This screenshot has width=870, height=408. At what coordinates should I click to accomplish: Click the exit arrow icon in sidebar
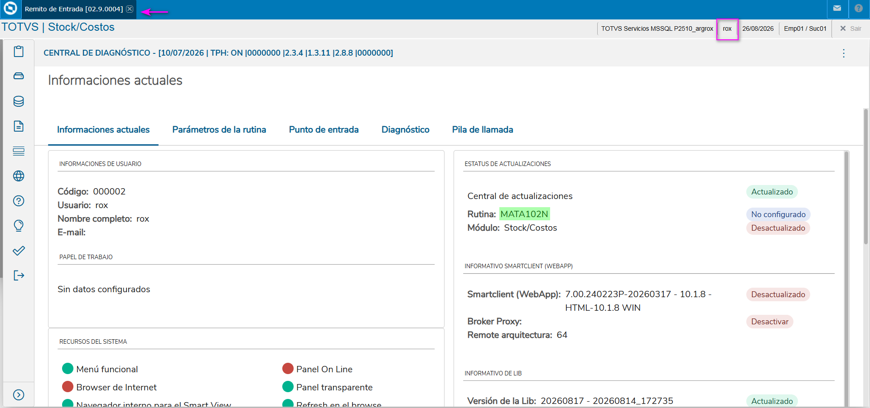coord(19,275)
